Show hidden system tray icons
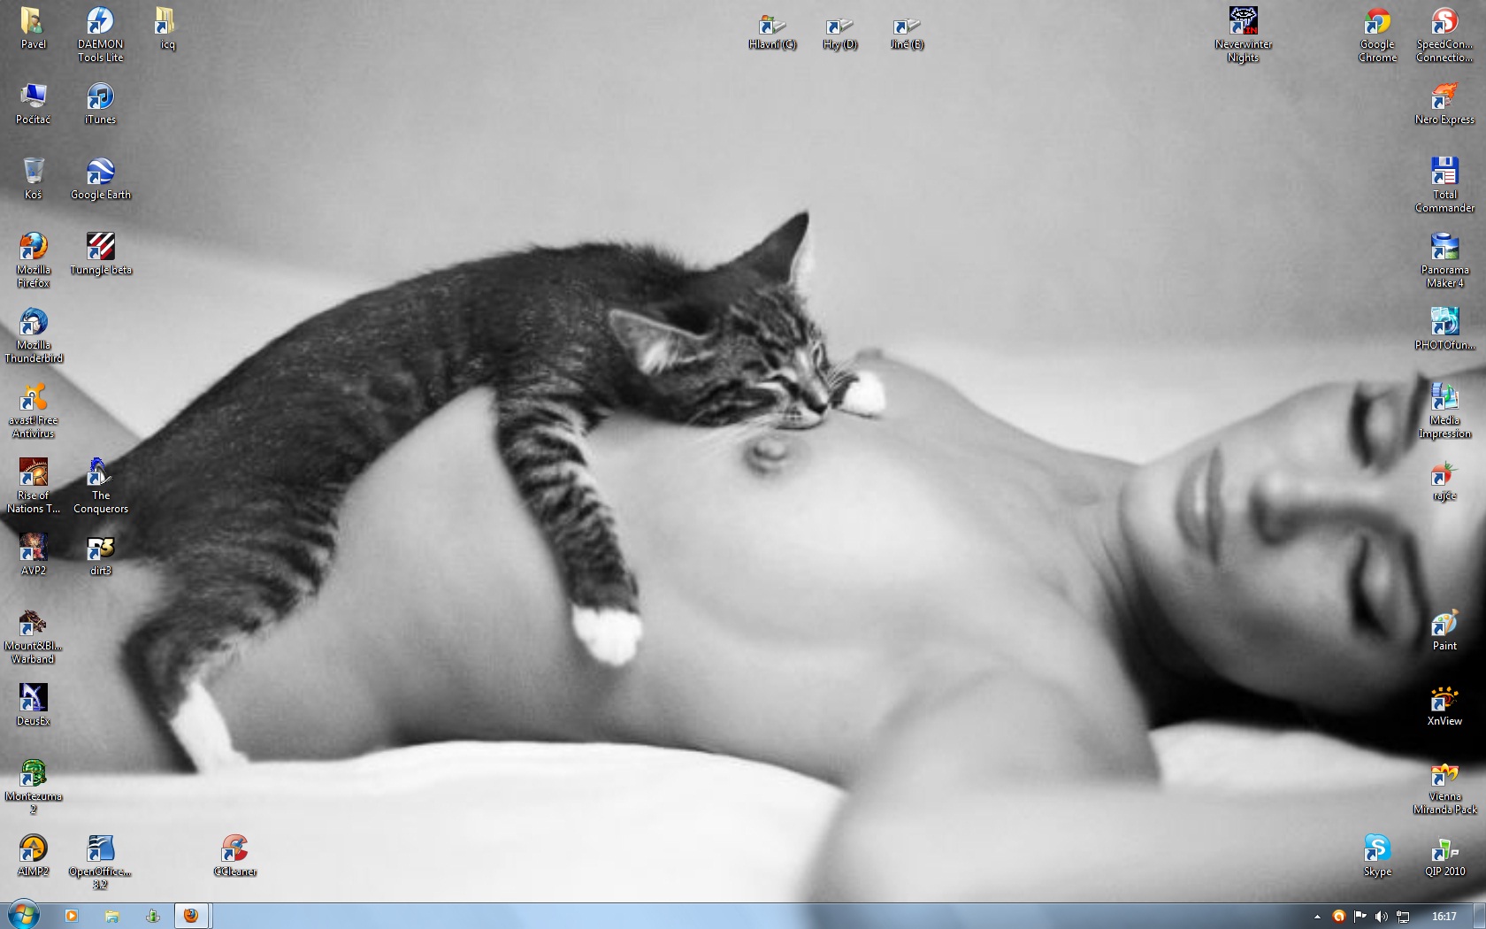1486x929 pixels. [1317, 917]
